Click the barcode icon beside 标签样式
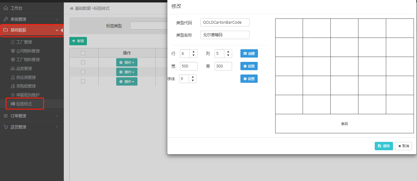The height and width of the screenshot is (181, 417). 13,104
